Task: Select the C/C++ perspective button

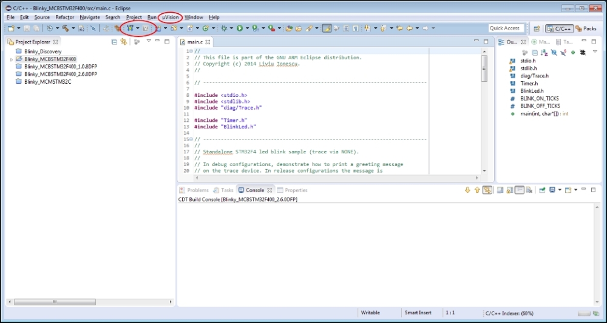Action: [x=559, y=28]
